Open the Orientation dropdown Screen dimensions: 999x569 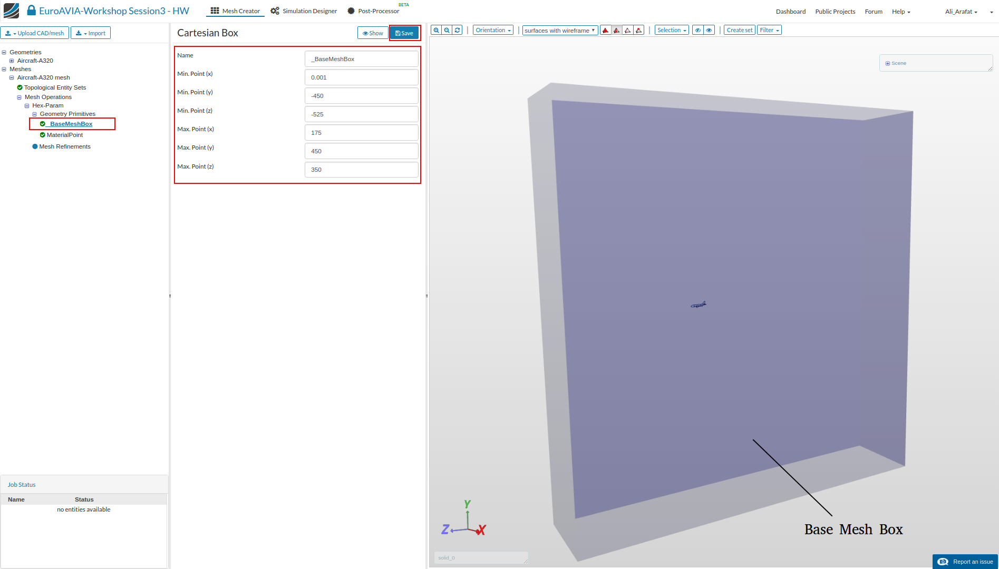(493, 31)
